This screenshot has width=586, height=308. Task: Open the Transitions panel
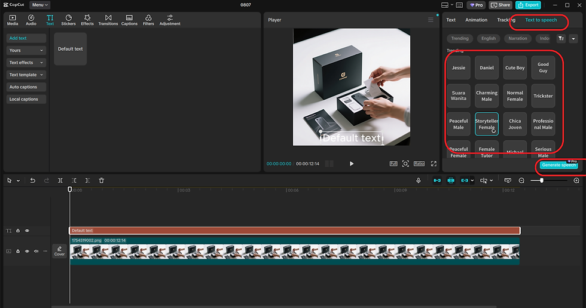108,20
